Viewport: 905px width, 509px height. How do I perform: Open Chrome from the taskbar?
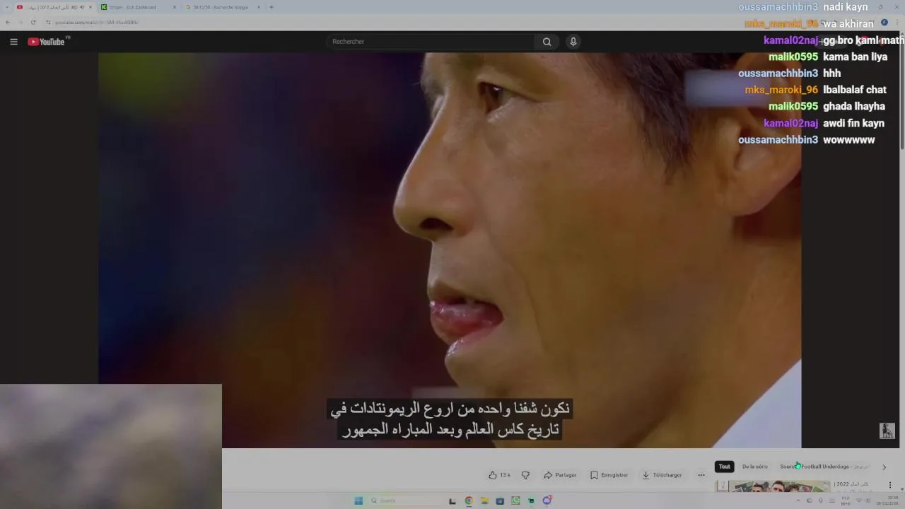click(468, 501)
